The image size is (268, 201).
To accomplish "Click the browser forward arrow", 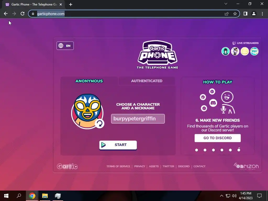I will click(x=14, y=14).
